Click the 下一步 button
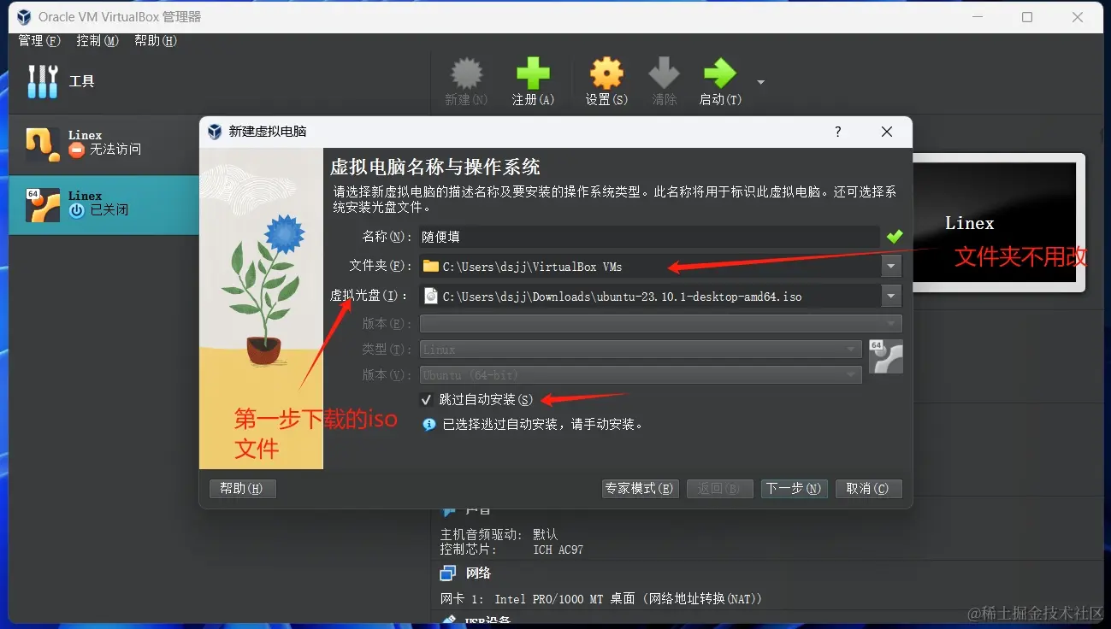The image size is (1111, 629). (794, 489)
